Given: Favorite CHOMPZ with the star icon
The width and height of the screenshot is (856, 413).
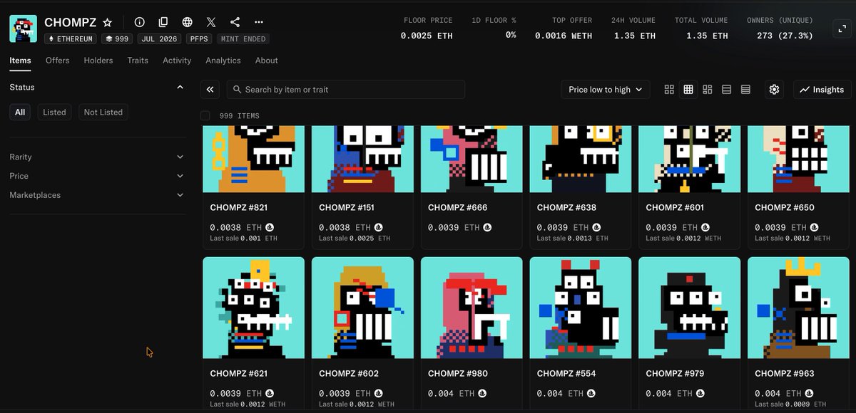Looking at the screenshot, I should tap(107, 23).
